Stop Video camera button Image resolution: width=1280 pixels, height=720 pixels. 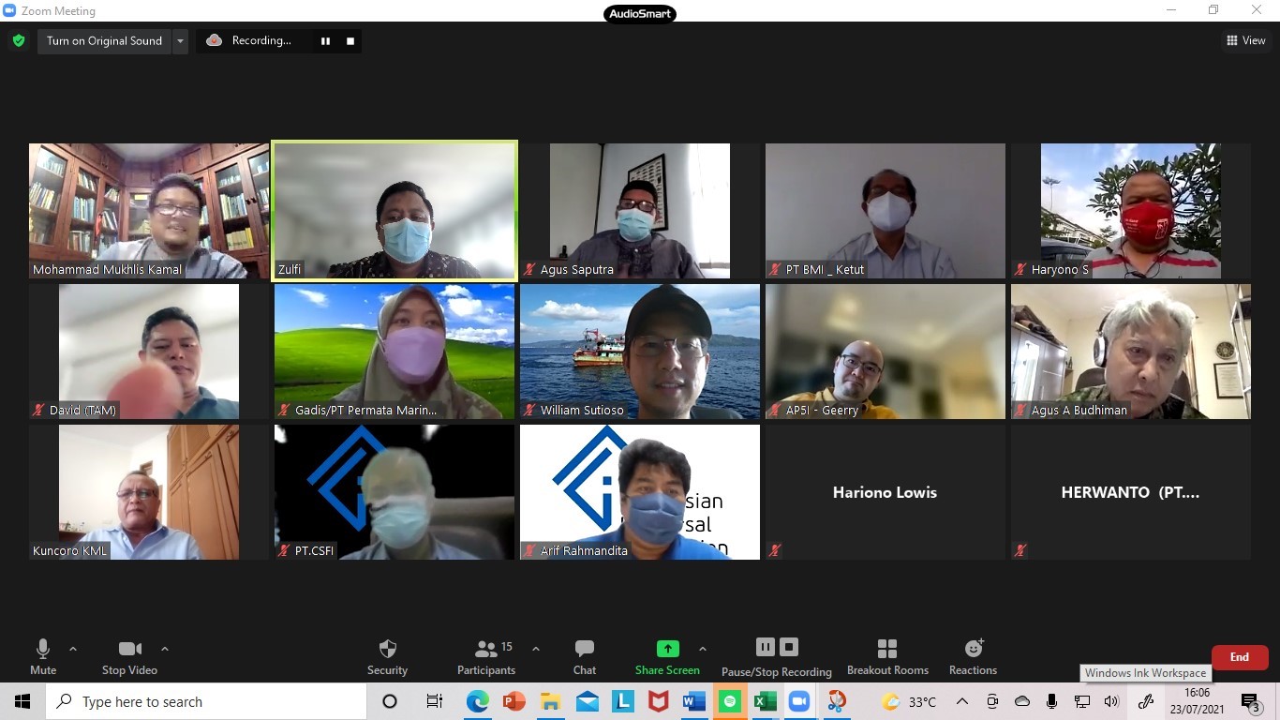(x=129, y=657)
